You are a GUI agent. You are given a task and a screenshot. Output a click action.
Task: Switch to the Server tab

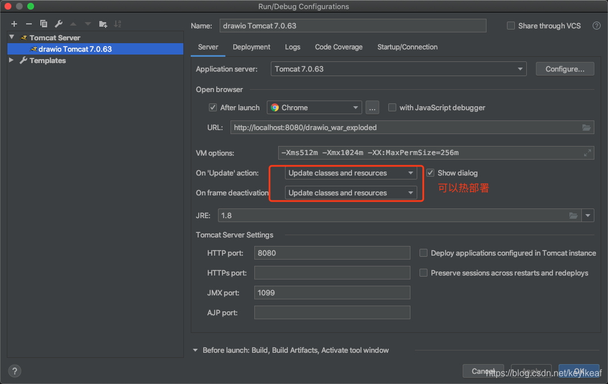pos(208,47)
